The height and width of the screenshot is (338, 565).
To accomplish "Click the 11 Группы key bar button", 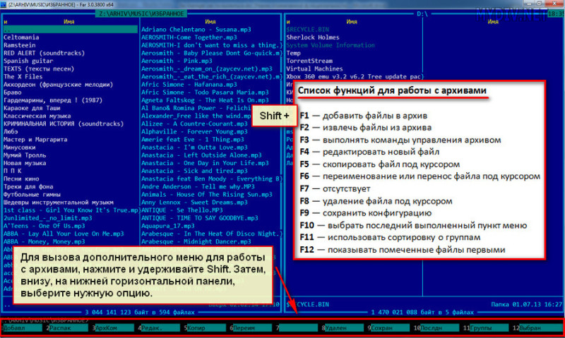I will pyautogui.click(x=486, y=328).
